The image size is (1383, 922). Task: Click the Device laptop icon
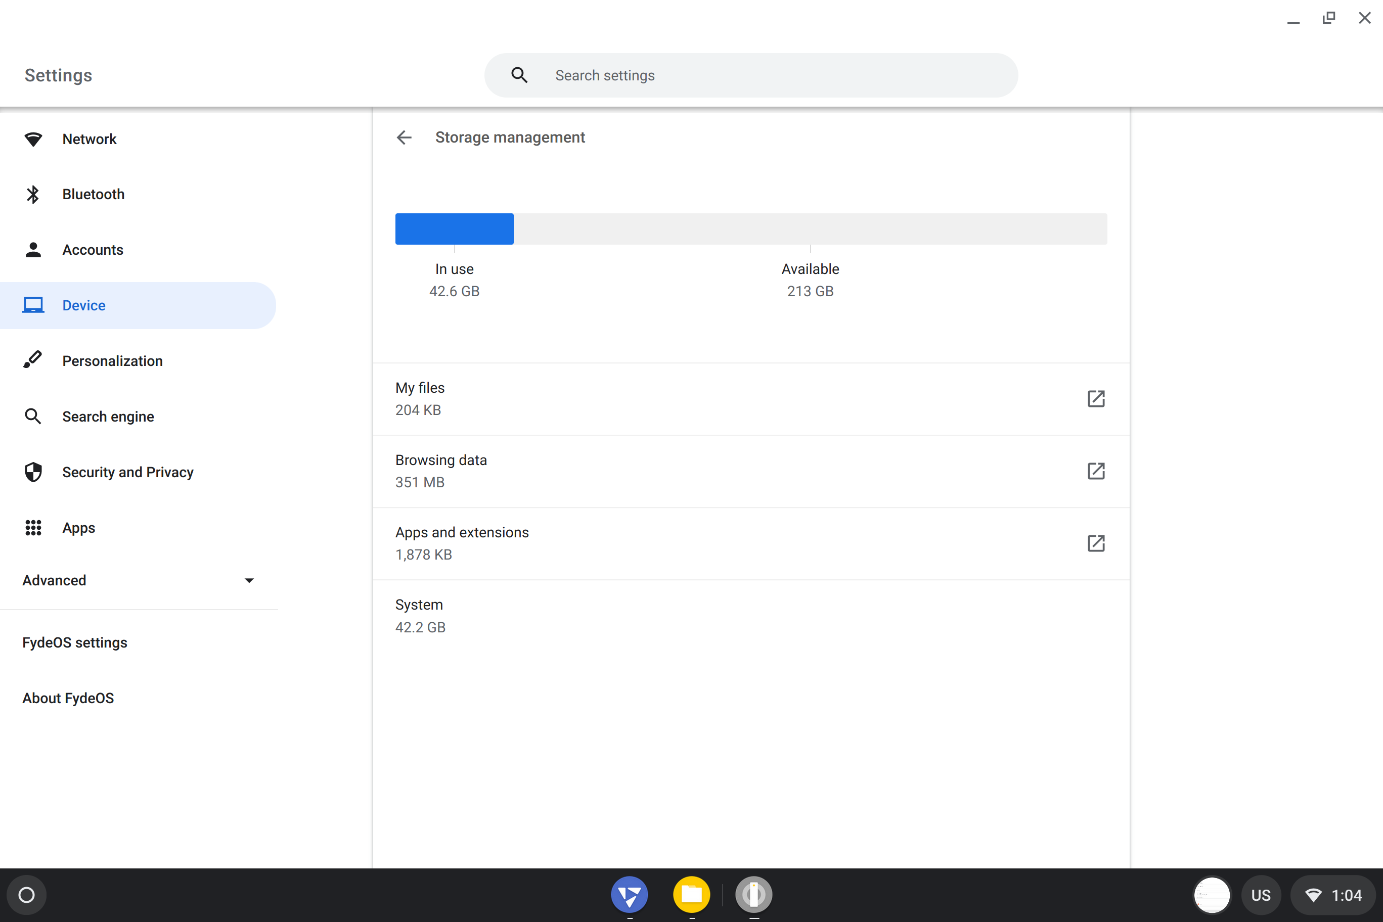pyautogui.click(x=33, y=305)
